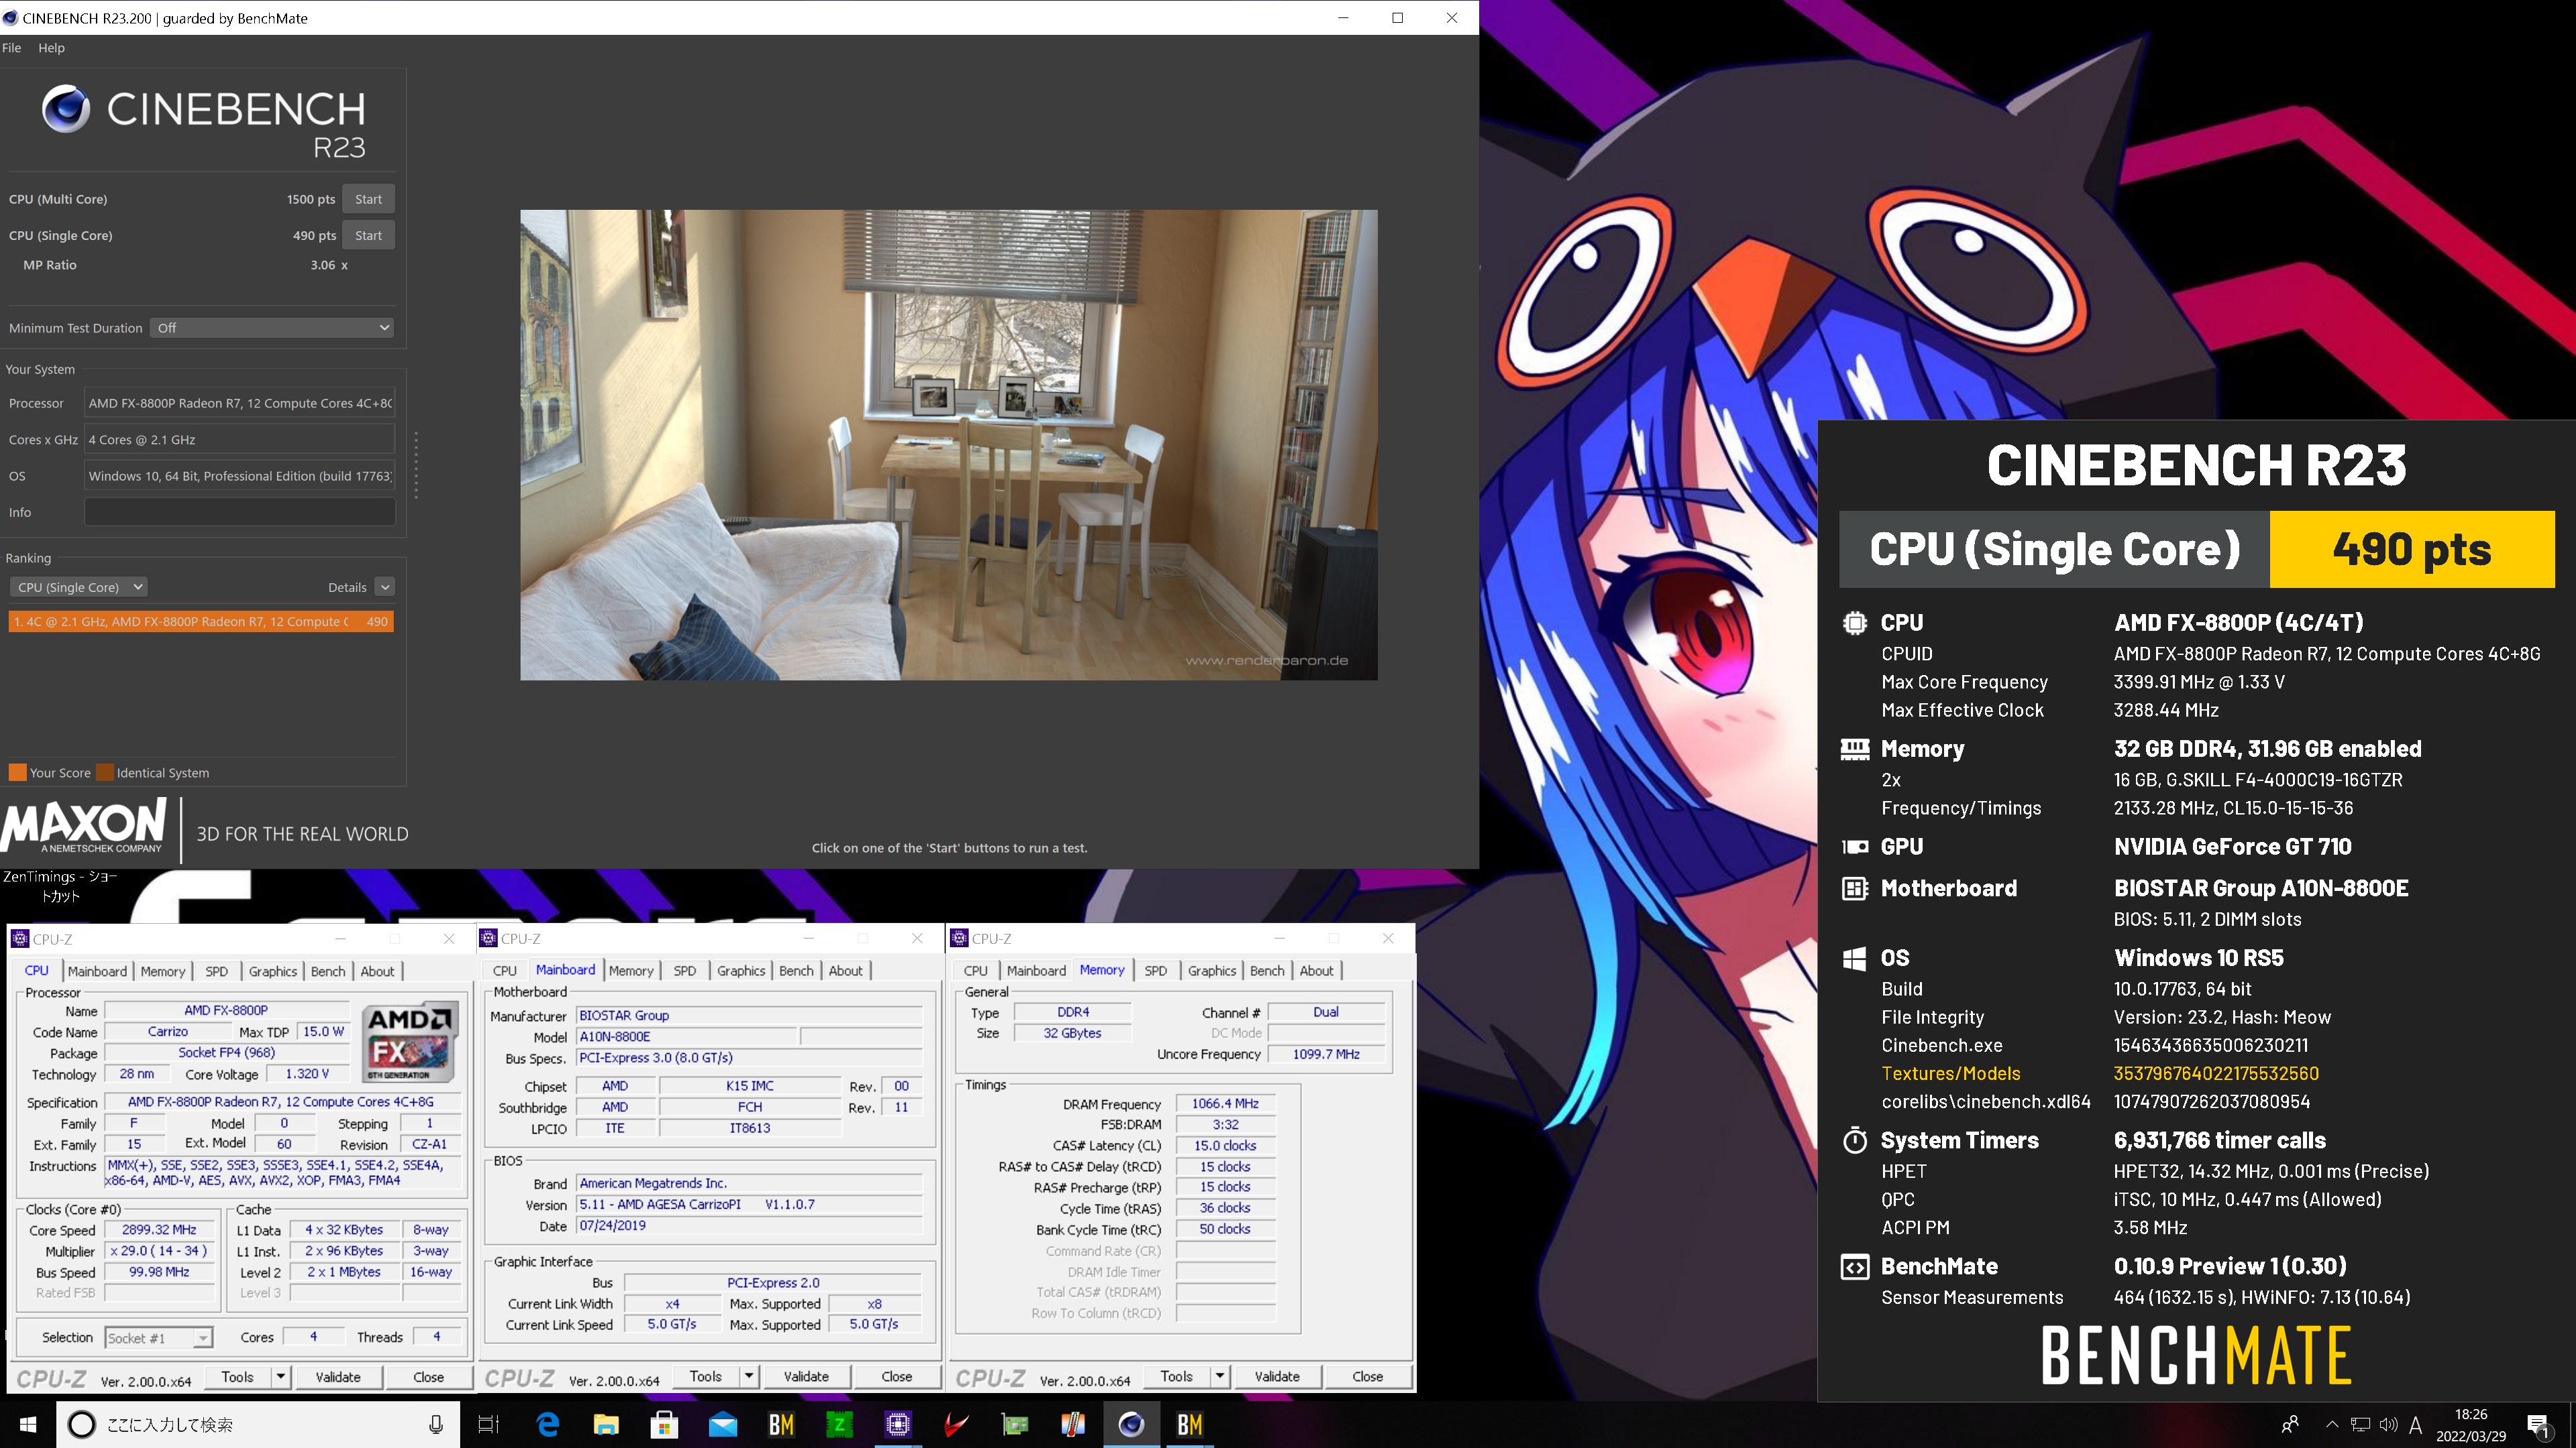Click the rendered room preview image
Image resolution: width=2576 pixels, height=1448 pixels.
pos(949,444)
